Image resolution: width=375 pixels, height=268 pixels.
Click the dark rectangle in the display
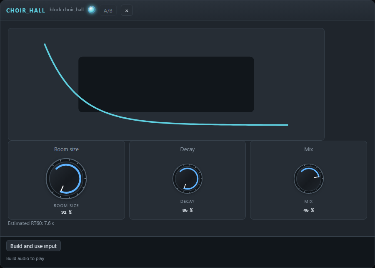tap(166, 84)
